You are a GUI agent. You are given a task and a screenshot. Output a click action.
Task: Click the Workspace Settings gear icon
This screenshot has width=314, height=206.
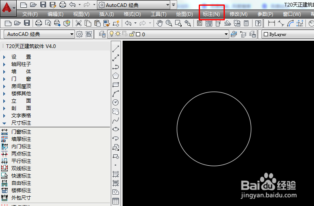(79, 34)
